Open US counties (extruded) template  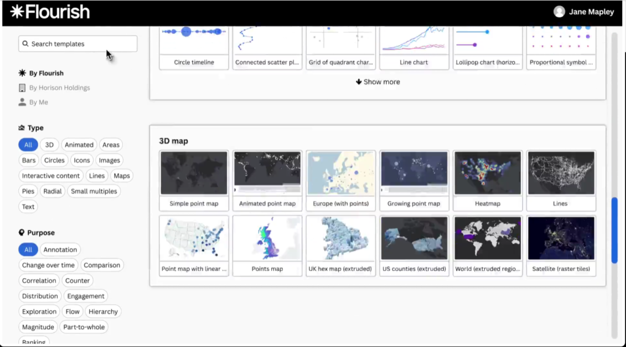(414, 246)
